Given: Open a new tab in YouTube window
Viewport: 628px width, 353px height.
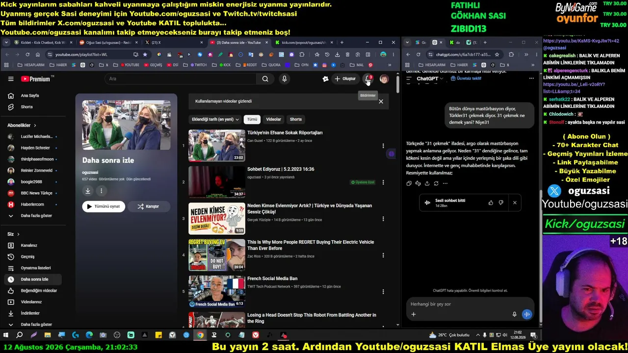Looking at the screenshot, I should coord(342,43).
